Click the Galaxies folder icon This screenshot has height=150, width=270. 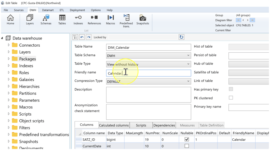(x=15, y=79)
